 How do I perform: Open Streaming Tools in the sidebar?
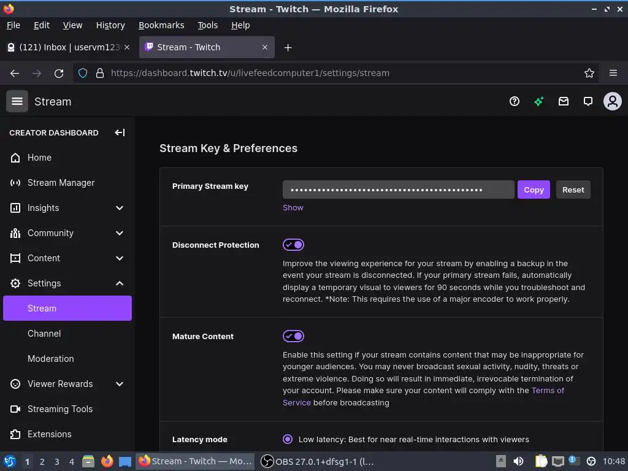point(67,409)
